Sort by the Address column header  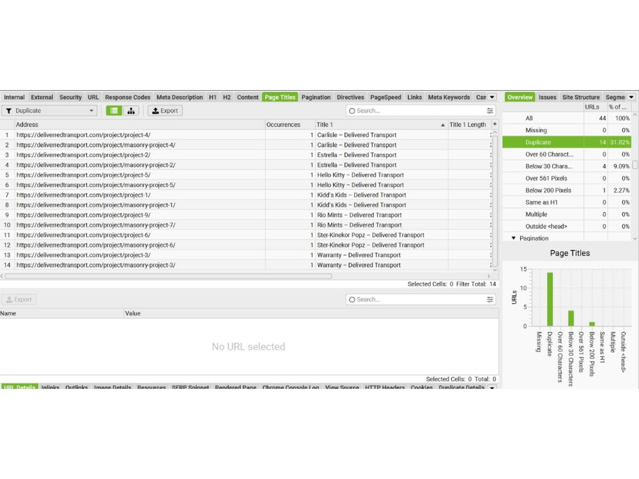140,125
